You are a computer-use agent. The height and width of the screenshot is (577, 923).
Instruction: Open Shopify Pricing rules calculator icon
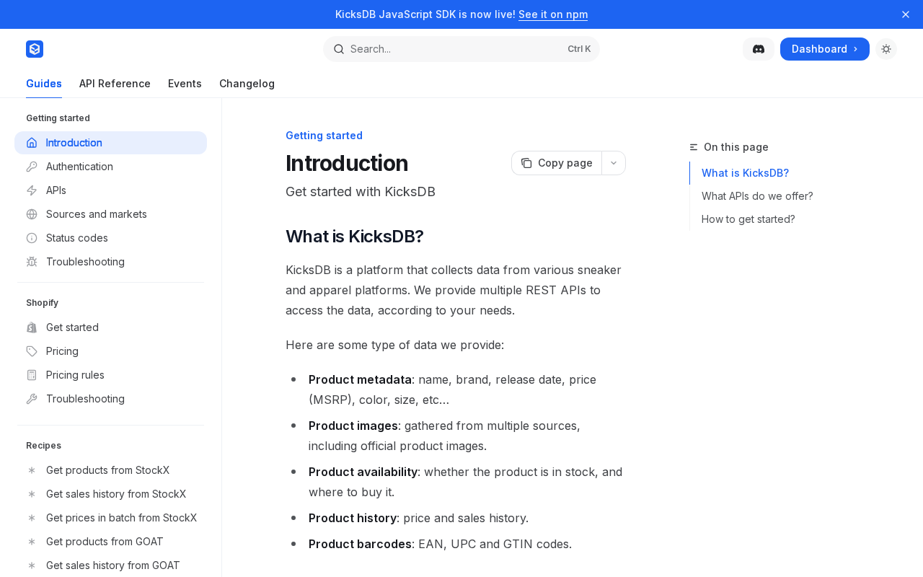[x=32, y=375]
